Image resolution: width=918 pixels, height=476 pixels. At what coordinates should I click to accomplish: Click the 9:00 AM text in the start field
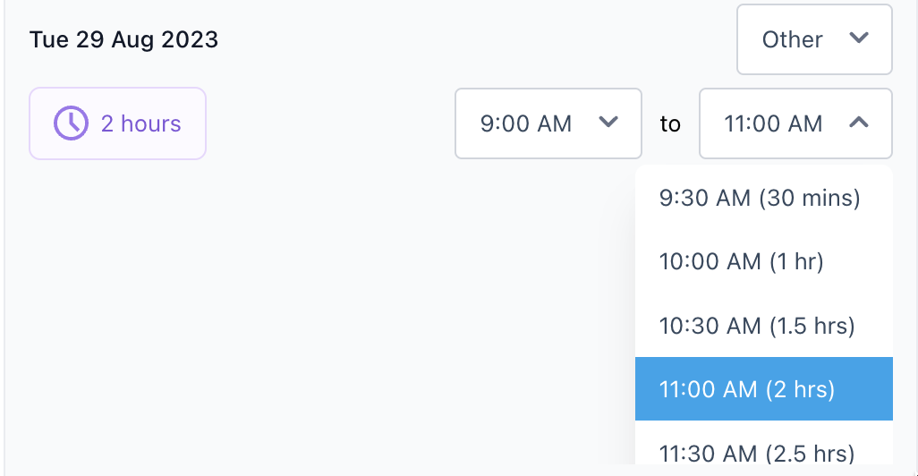coord(526,123)
